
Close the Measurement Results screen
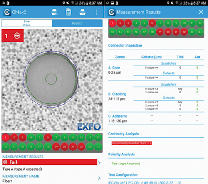(201, 12)
